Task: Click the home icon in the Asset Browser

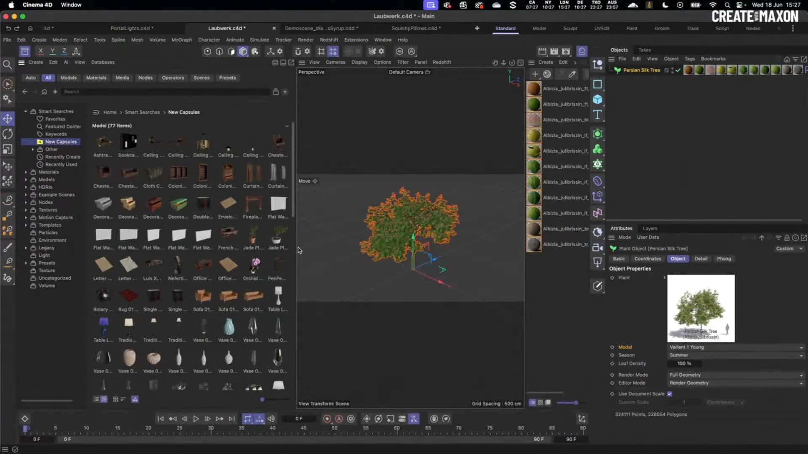Action: (45, 91)
